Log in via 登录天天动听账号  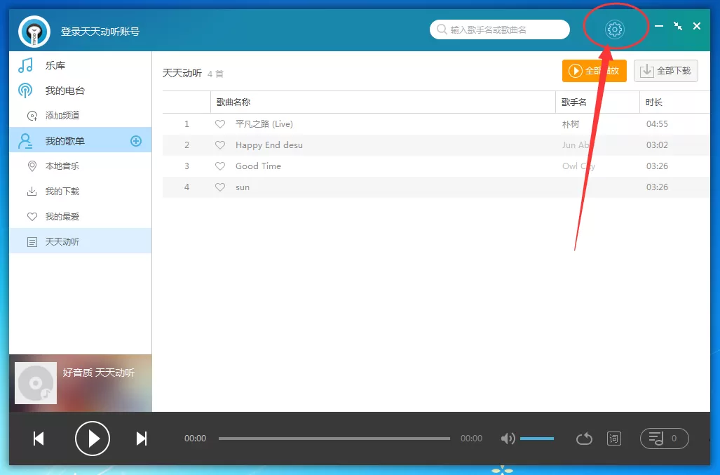point(100,32)
